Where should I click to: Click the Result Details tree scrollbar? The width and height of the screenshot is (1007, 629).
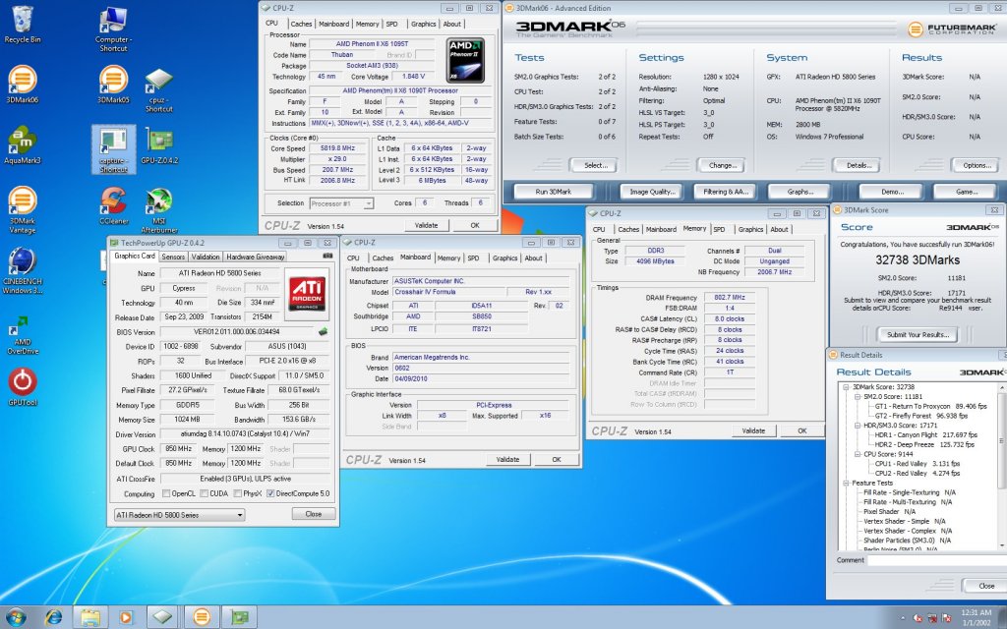[1001, 467]
